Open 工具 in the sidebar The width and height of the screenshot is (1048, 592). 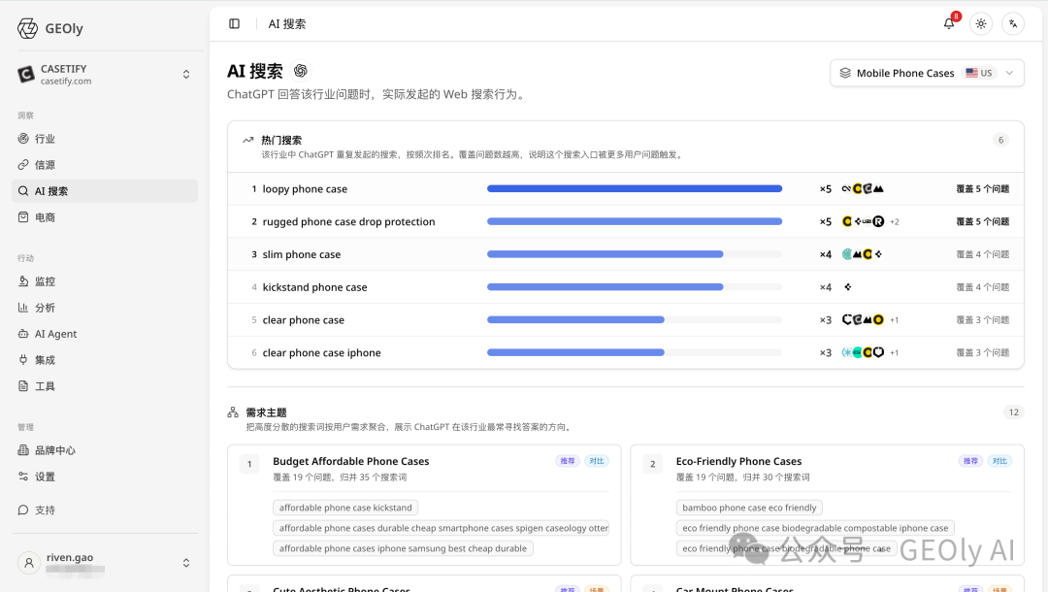tap(105, 385)
